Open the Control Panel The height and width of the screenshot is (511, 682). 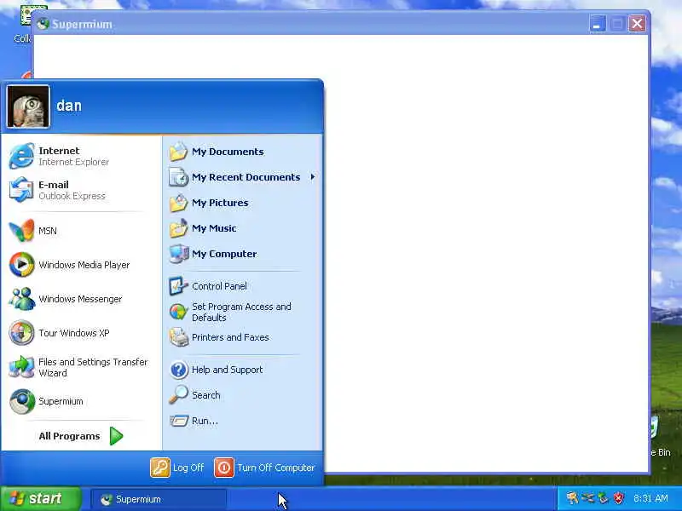242,286
